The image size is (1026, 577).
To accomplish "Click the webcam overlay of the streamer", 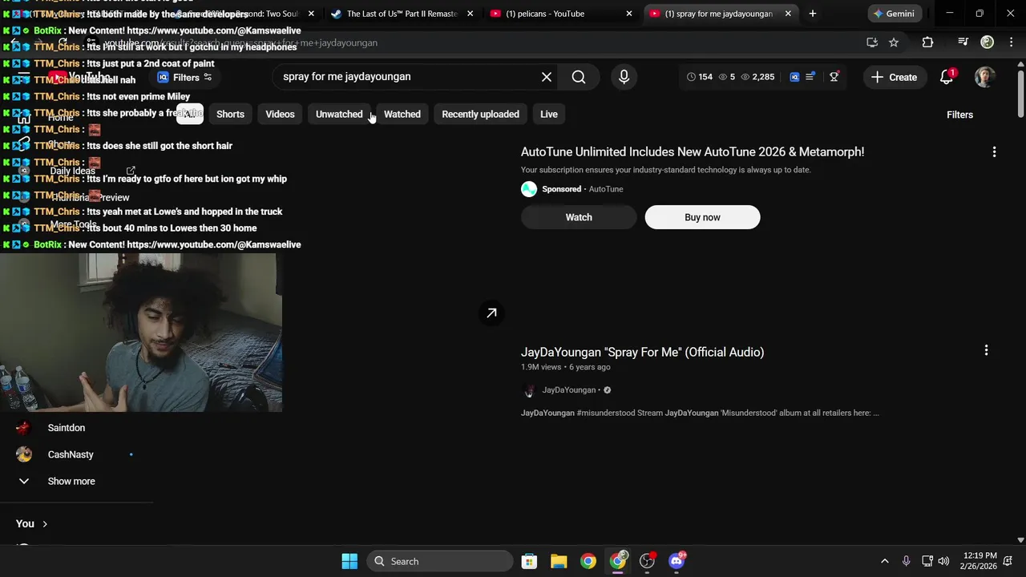I will [x=141, y=333].
